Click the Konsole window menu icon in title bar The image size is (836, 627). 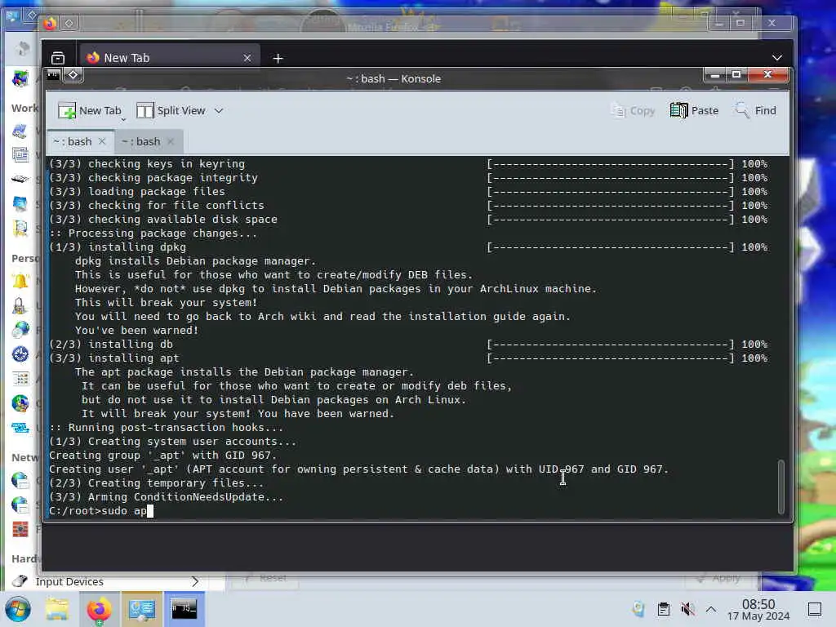[53, 74]
